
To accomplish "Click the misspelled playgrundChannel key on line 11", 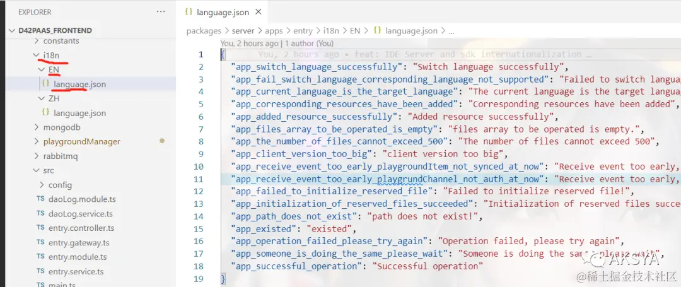I will click(x=387, y=179).
